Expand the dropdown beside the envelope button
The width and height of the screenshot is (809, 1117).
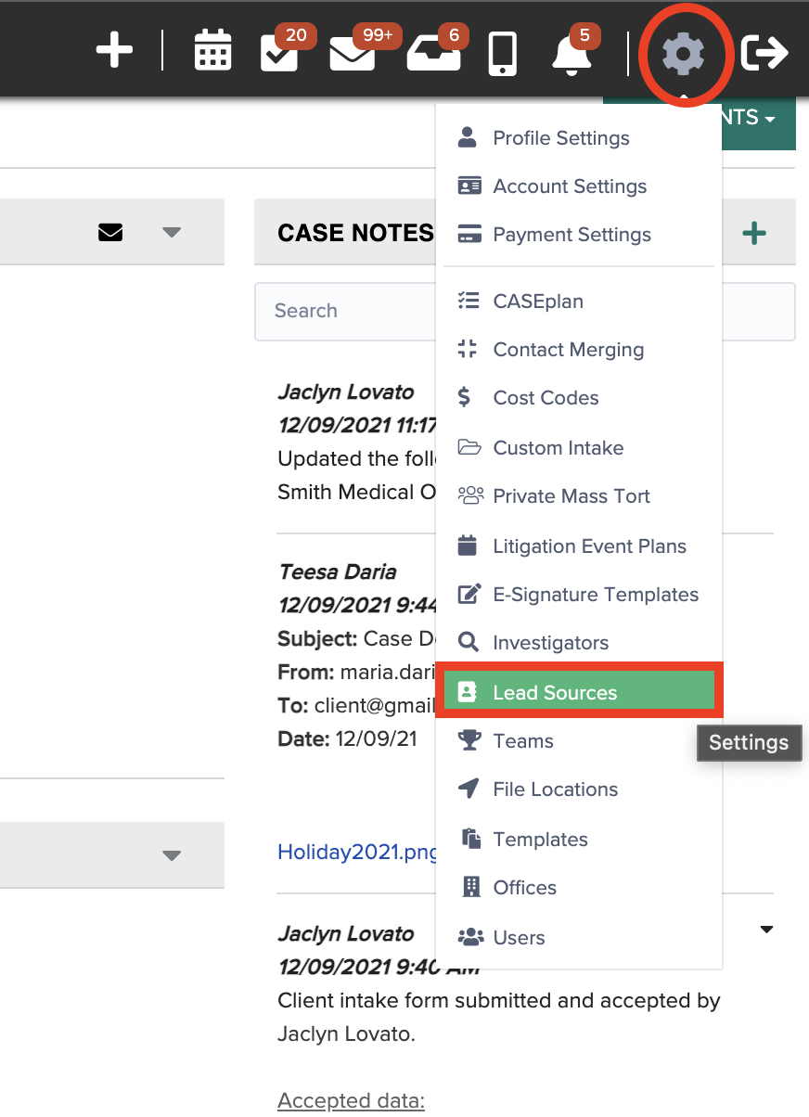(x=171, y=232)
